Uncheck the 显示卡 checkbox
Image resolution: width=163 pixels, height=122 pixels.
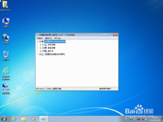click(x=43, y=51)
